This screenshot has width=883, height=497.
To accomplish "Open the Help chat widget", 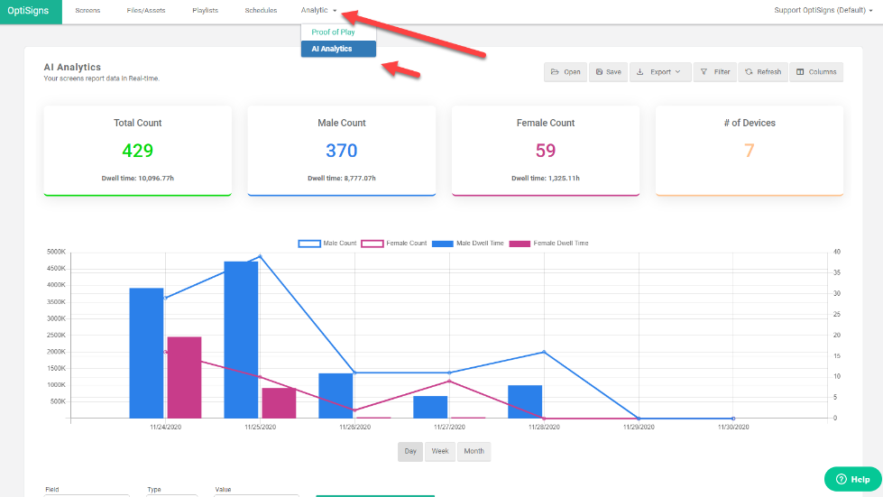I will point(852,479).
